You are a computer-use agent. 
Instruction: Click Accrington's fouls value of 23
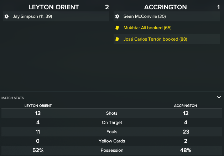pos(185,132)
